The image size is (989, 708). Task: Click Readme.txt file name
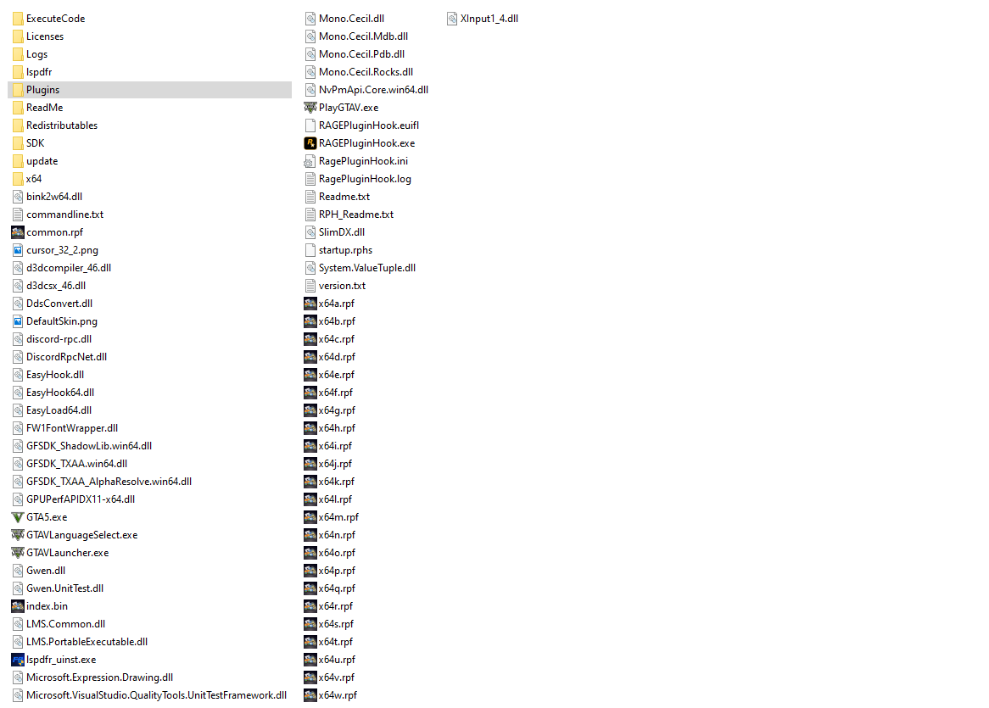(344, 196)
